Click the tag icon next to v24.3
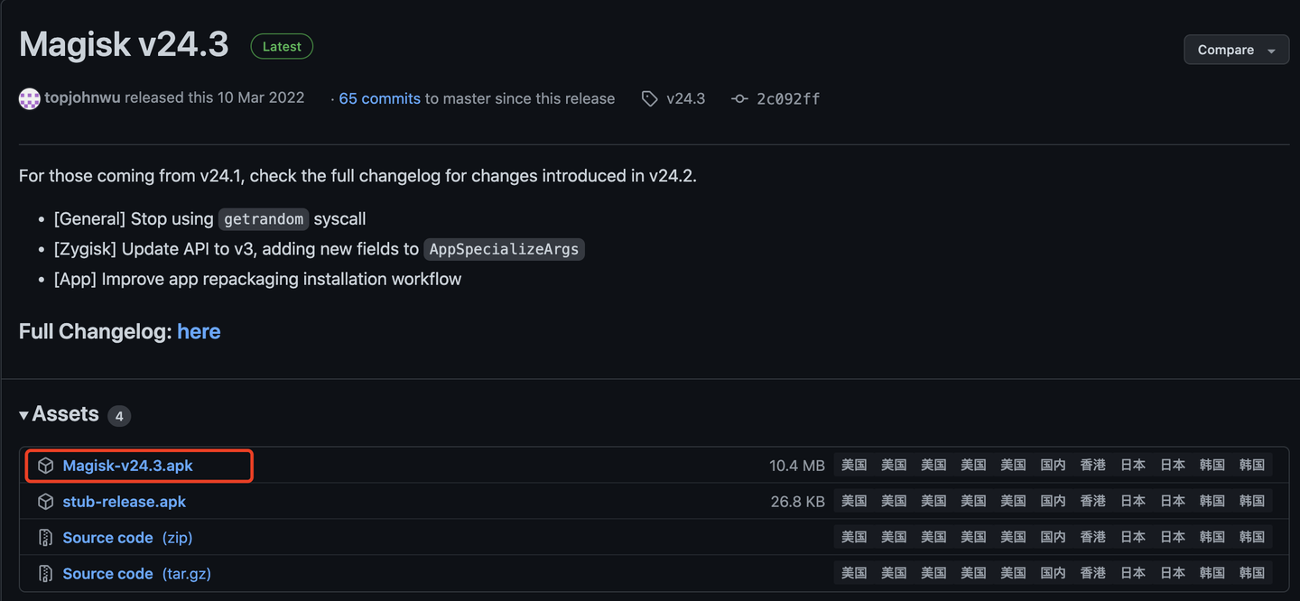 tap(650, 98)
